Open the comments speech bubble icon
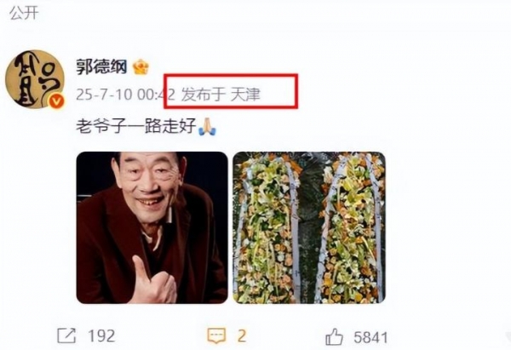The height and width of the screenshot is (350, 511). tap(216, 336)
